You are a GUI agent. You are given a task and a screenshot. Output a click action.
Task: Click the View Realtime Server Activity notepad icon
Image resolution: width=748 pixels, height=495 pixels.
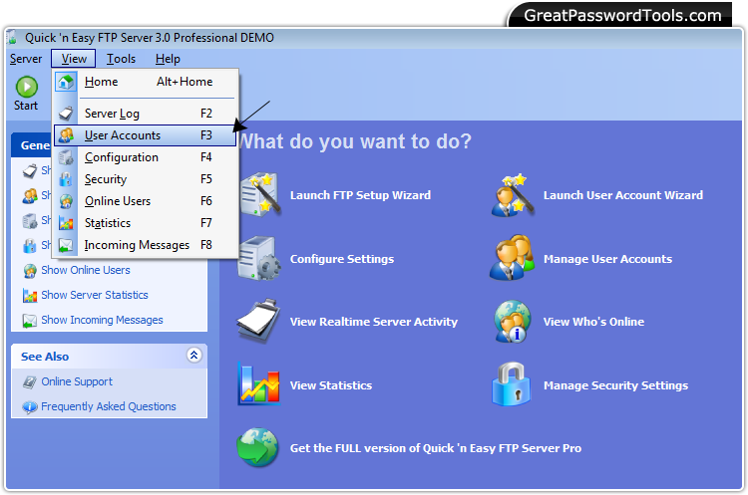pyautogui.click(x=258, y=322)
